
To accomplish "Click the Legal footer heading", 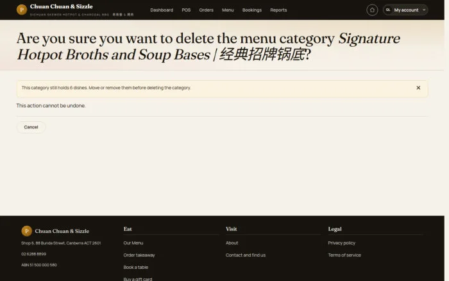I will point(335,229).
